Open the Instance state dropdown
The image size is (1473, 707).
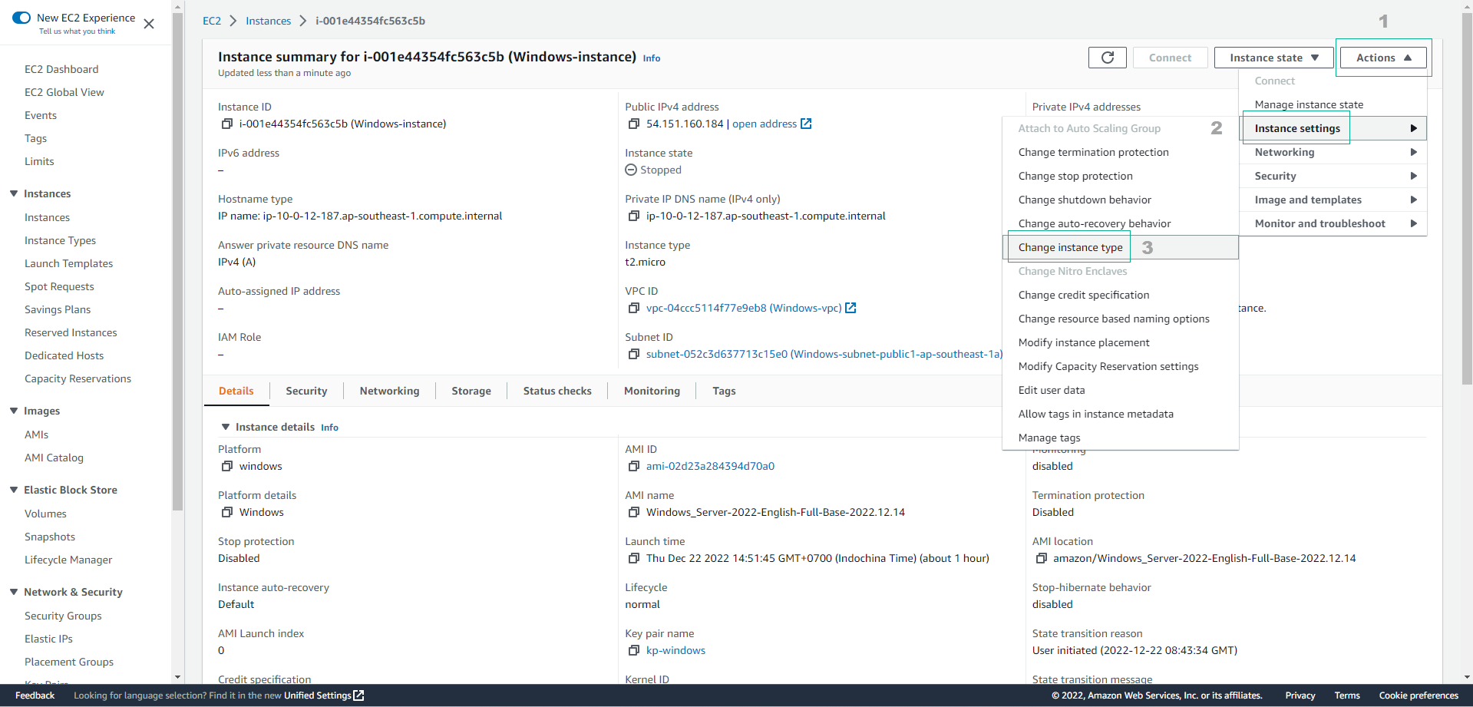point(1273,58)
